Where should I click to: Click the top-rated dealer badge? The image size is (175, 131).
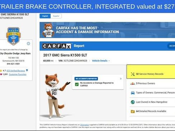click(x=13, y=36)
